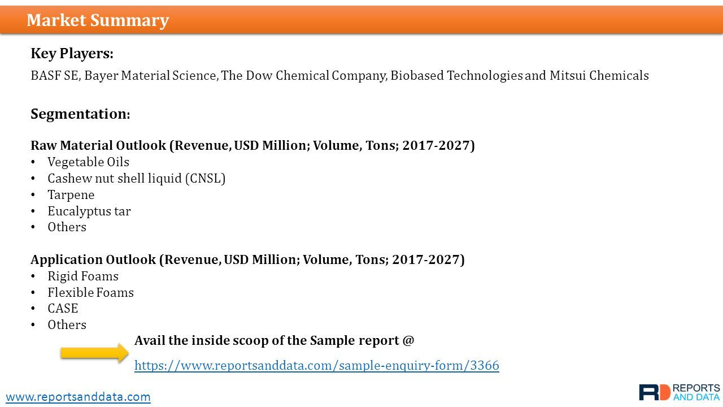Click the Segmentation heading
This screenshot has width=723, height=407.
[80, 114]
